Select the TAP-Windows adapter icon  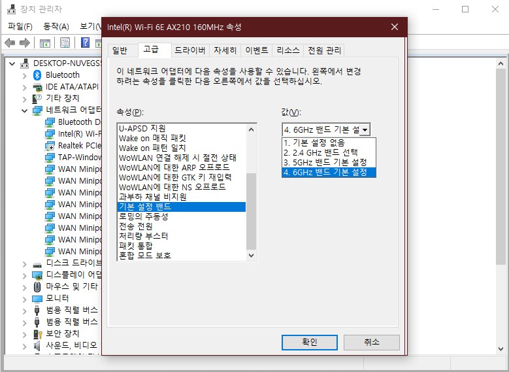[x=50, y=158]
